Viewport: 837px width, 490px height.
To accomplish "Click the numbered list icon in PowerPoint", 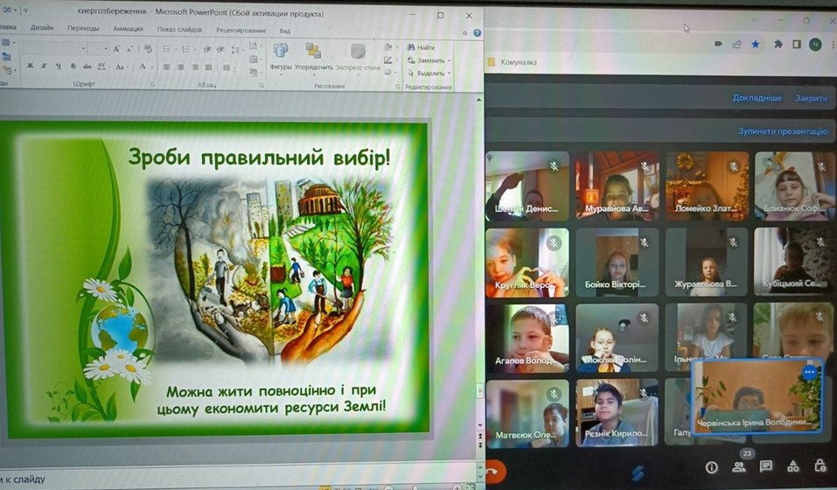I will [187, 49].
